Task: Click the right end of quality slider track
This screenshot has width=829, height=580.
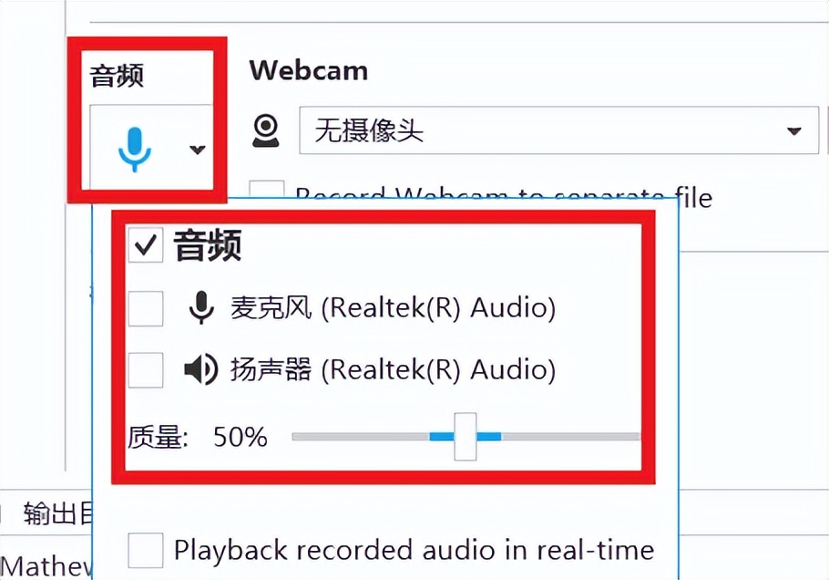Action: point(632,437)
